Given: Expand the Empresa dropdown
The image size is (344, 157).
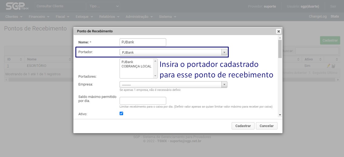Looking at the screenshot, I should pyautogui.click(x=173, y=85).
